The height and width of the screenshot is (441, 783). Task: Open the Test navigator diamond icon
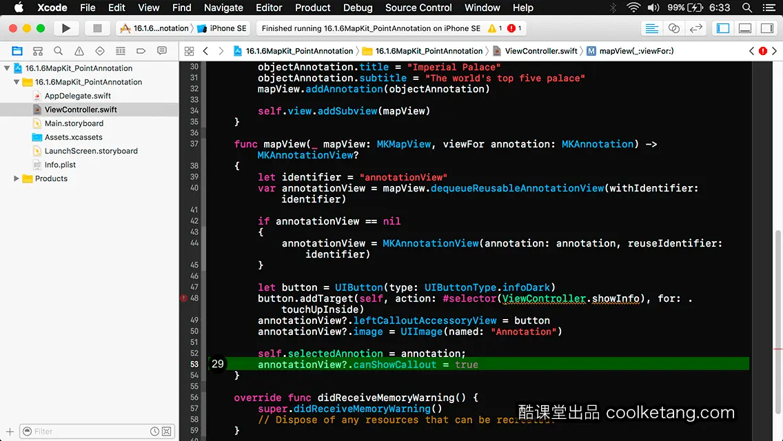point(100,51)
